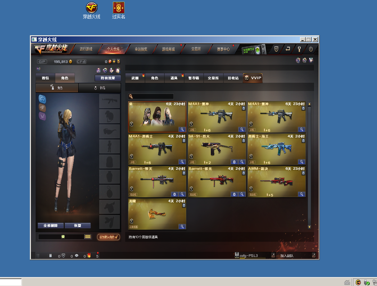
Task: Open 游戏商城 menu
Action: (x=168, y=49)
